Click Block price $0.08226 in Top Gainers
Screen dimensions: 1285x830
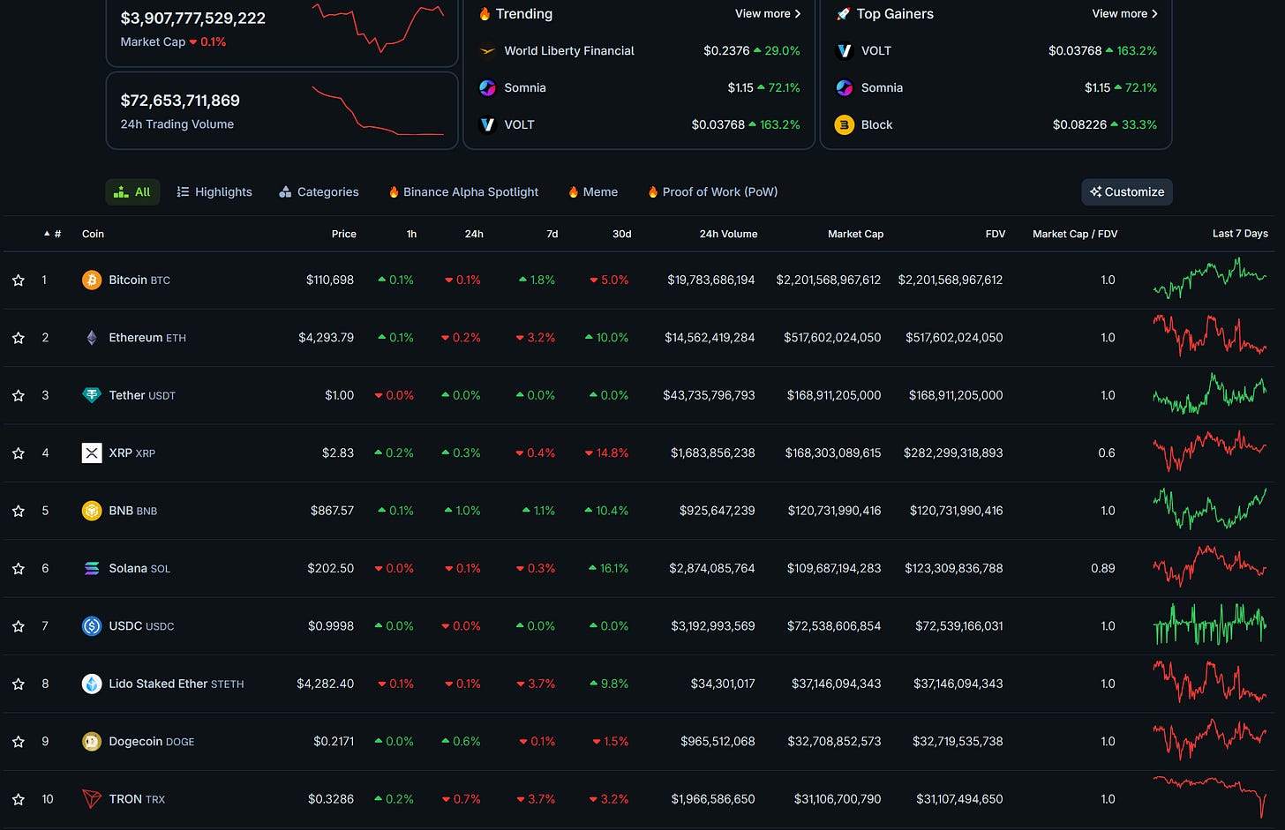(1079, 125)
